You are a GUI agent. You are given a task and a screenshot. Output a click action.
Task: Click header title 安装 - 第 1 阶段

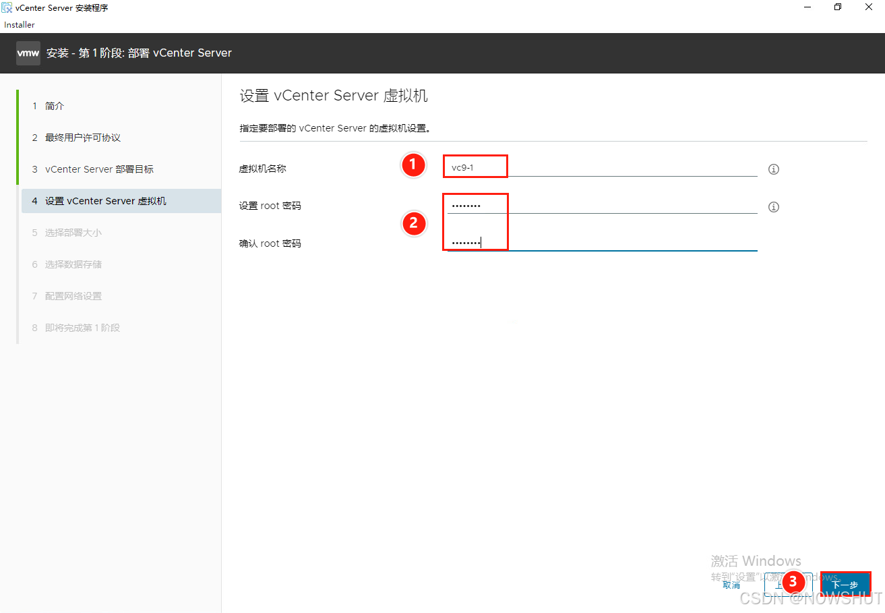tap(139, 53)
